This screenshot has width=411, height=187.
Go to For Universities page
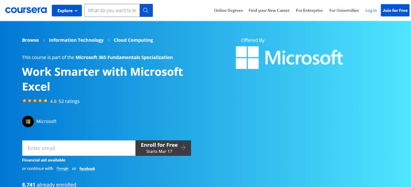[x=344, y=10]
